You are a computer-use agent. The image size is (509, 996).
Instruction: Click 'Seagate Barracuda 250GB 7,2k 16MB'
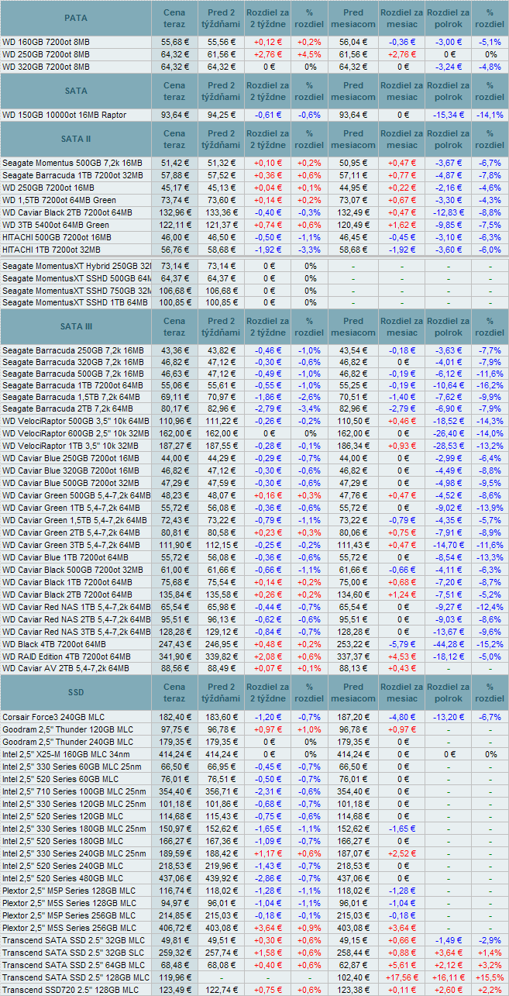(x=73, y=351)
